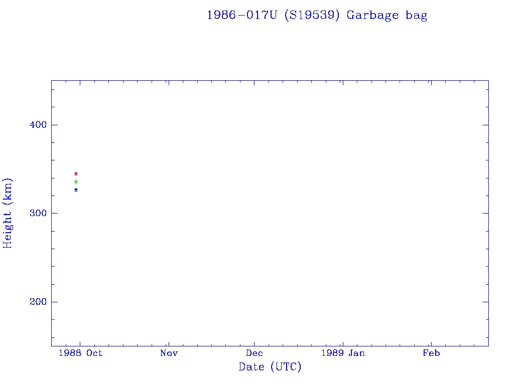Click the 'Nov' date label
This screenshot has width=514, height=385.
[169, 353]
